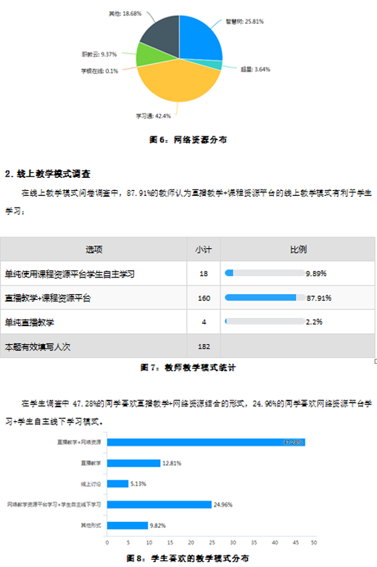The image size is (377, 567).
Task: Click the 12.81% 直播教学 bar
Action: [133, 463]
